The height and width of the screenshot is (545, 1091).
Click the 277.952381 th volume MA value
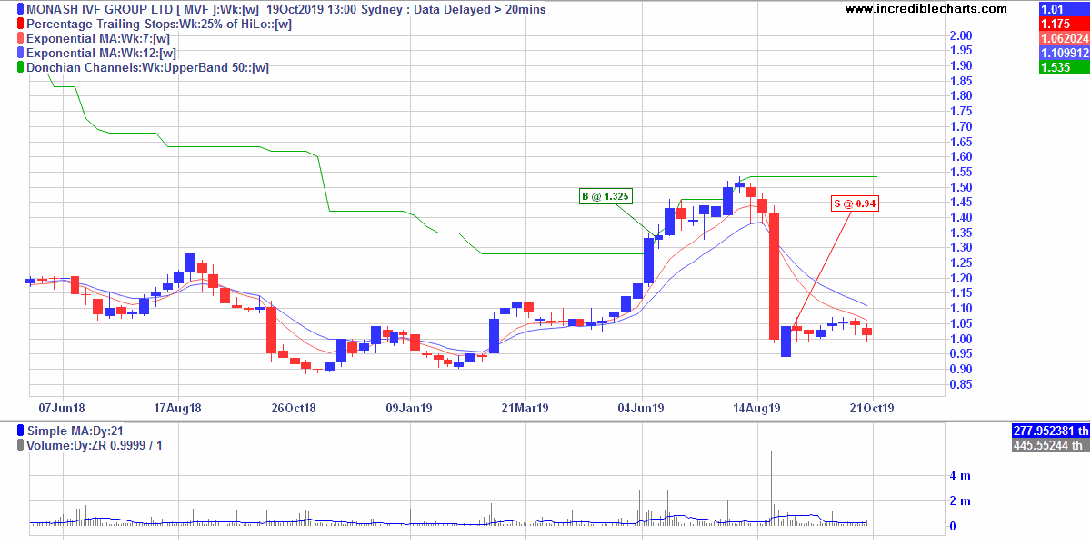(x=1050, y=431)
